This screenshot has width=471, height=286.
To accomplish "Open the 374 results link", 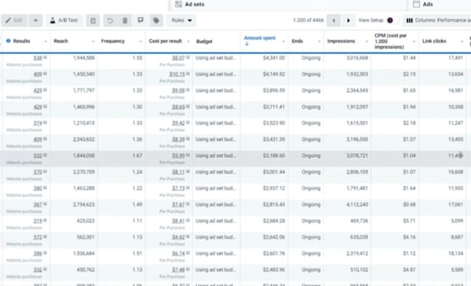I will coord(37,123).
